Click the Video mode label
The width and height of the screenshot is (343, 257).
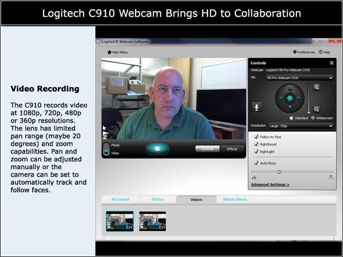pyautogui.click(x=115, y=153)
